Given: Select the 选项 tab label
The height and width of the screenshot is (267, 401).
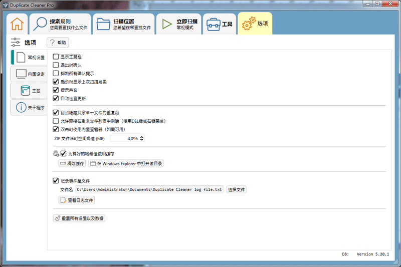Looking at the screenshot, I should tap(263, 23).
